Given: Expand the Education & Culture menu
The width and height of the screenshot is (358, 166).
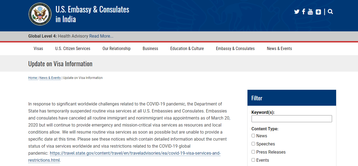Looking at the screenshot, I should tap(187, 49).
